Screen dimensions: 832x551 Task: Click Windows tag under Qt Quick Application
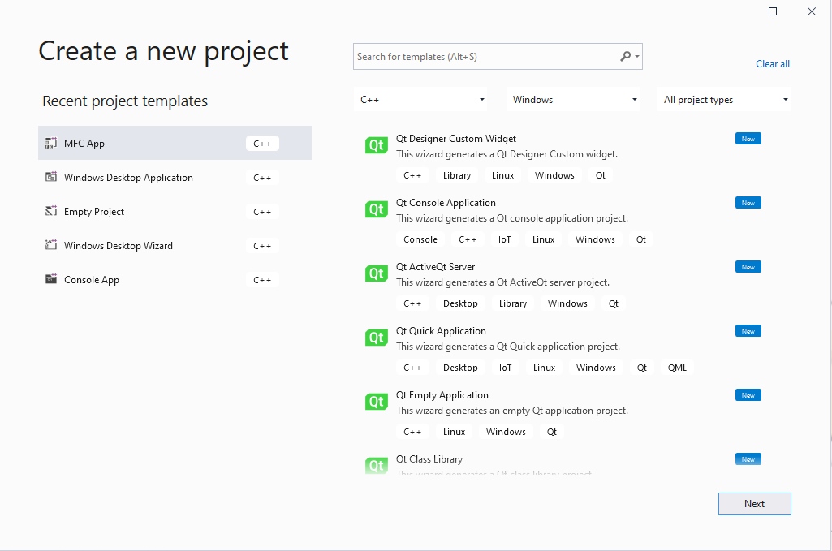pyautogui.click(x=596, y=368)
